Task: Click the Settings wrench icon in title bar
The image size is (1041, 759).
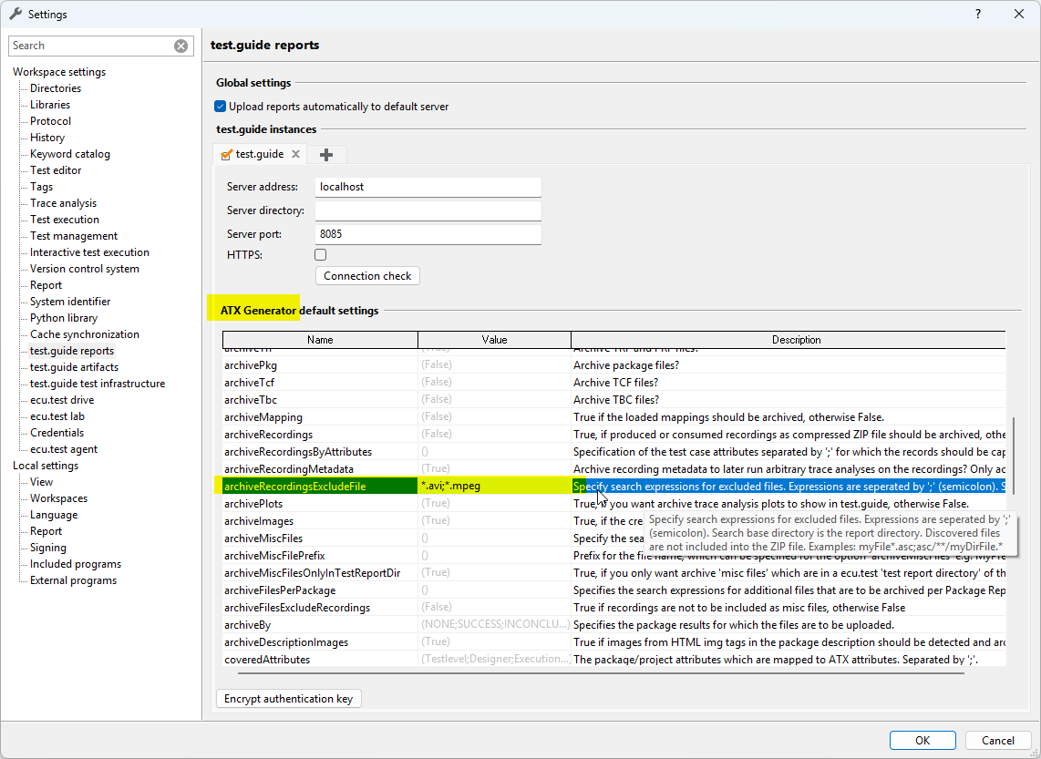Action: pyautogui.click(x=15, y=14)
